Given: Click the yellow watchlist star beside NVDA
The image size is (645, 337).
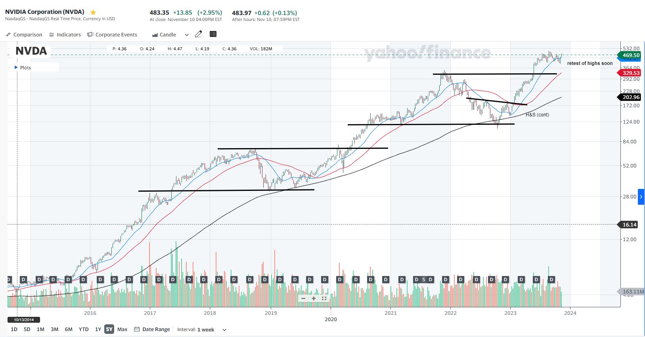Looking at the screenshot, I should coord(93,12).
